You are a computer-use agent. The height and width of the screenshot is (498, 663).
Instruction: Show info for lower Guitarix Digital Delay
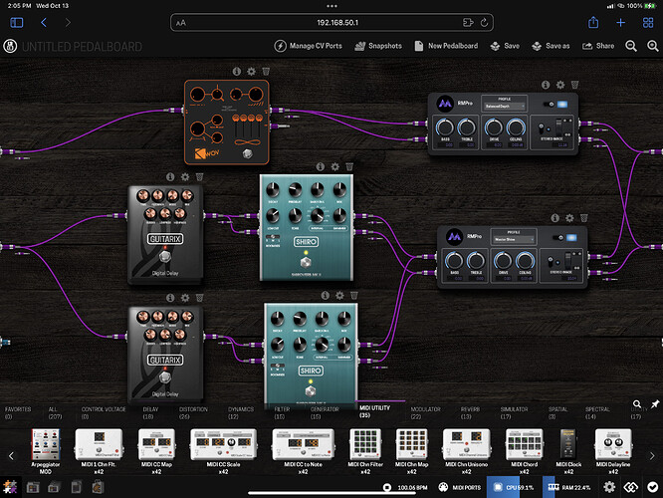coord(170,298)
